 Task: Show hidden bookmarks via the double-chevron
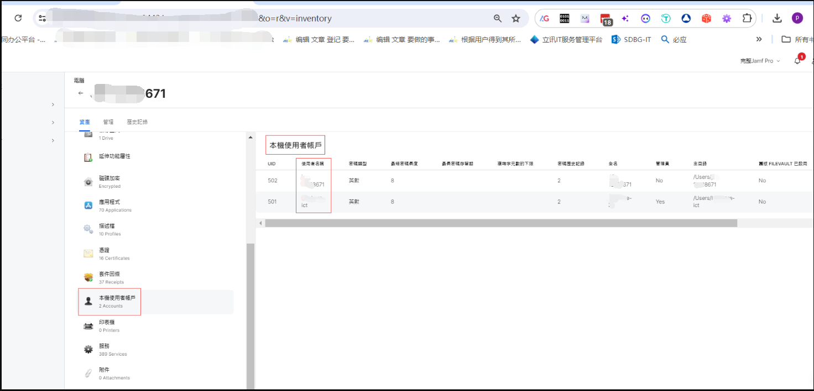[x=759, y=39]
